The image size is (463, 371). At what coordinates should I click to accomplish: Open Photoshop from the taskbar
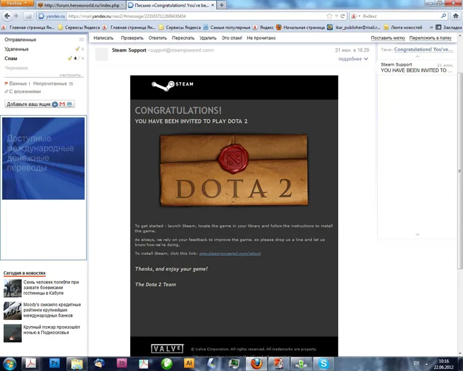click(x=54, y=363)
